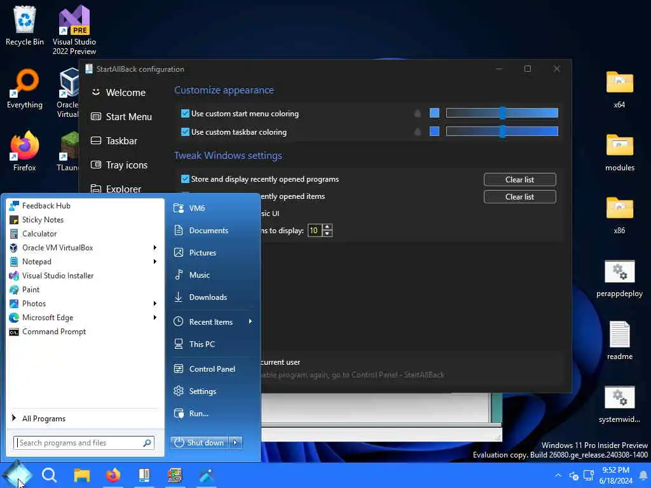
Task: Click the search magnifier in start menu box
Action: point(147,443)
